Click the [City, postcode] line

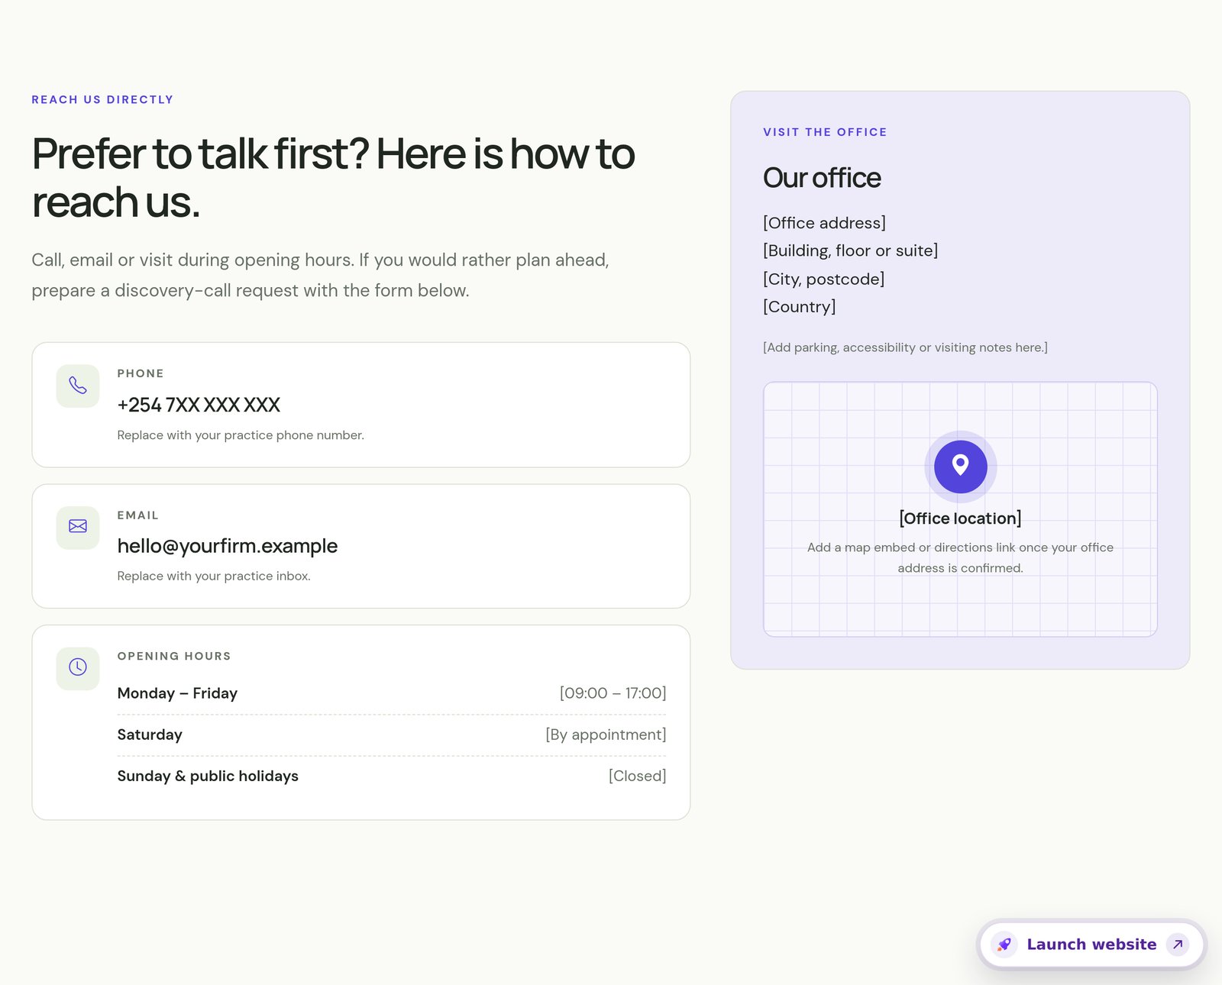point(823,279)
